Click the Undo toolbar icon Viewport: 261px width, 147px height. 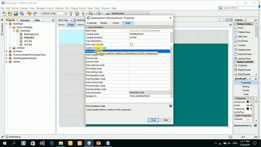click(x=29, y=13)
